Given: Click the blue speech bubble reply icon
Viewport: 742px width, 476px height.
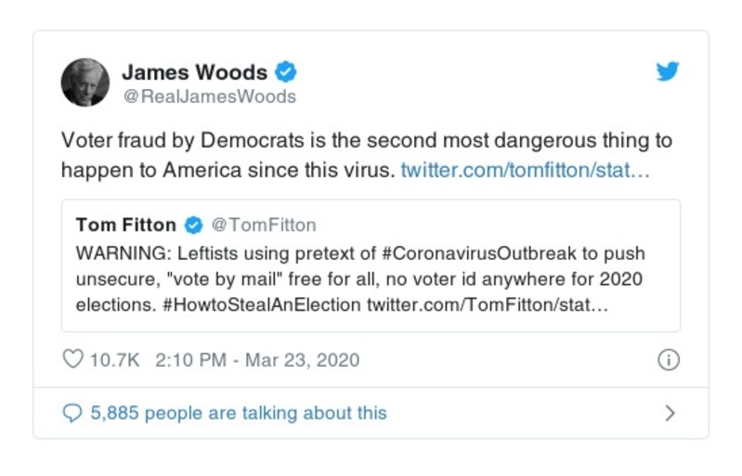Looking at the screenshot, I should coord(72,413).
